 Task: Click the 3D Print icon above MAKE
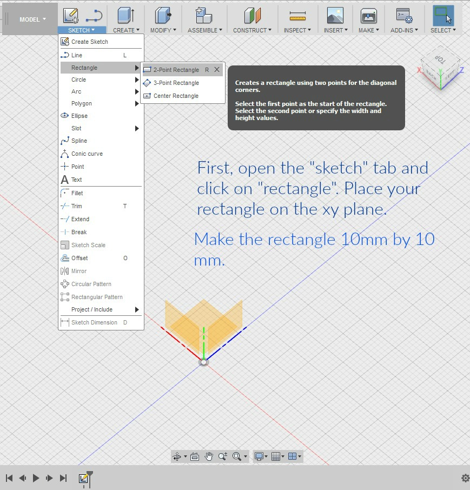[368, 15]
